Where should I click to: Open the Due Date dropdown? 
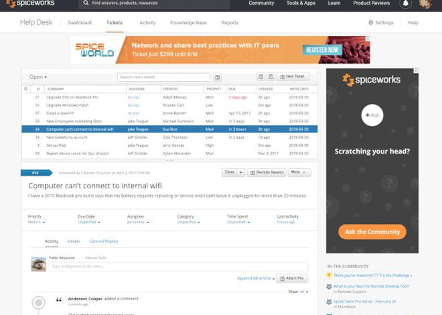pos(89,223)
